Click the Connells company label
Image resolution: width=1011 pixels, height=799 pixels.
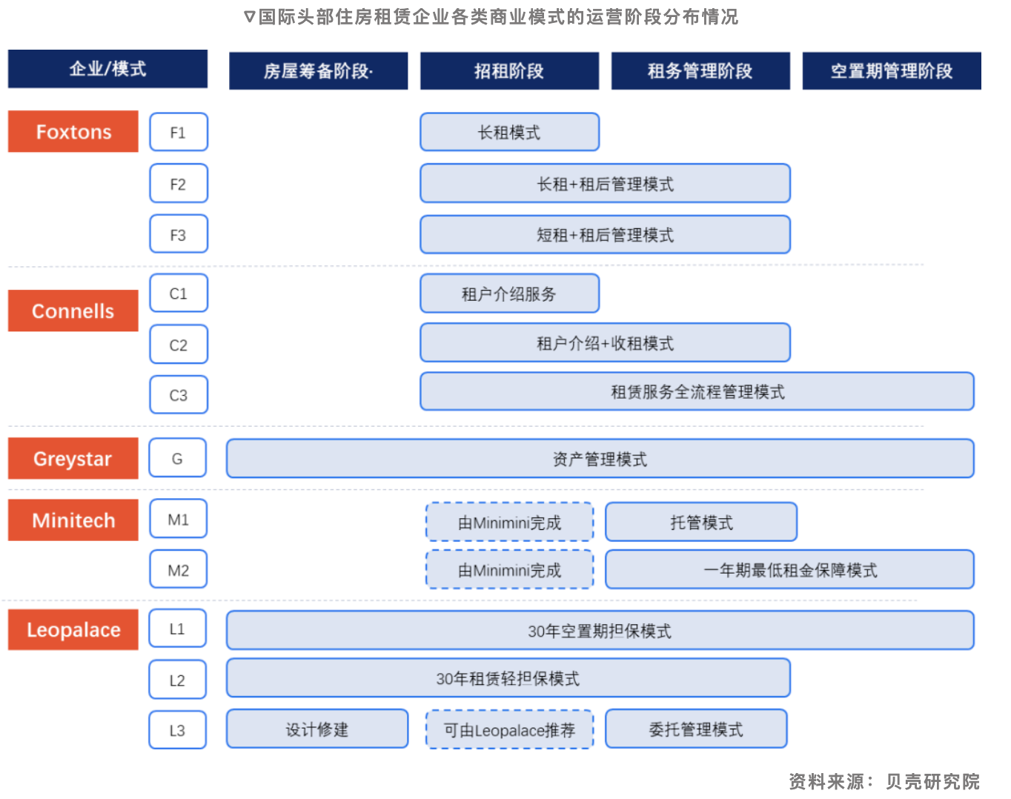(x=73, y=311)
